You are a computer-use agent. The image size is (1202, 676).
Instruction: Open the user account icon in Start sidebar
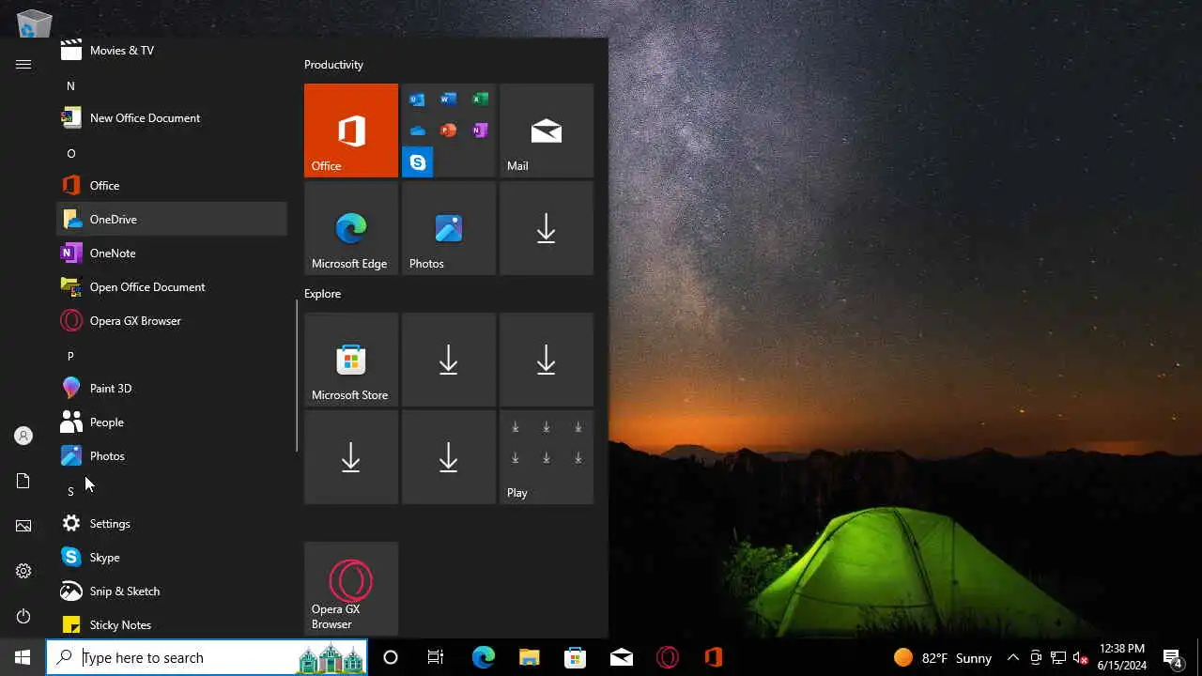[x=23, y=436]
